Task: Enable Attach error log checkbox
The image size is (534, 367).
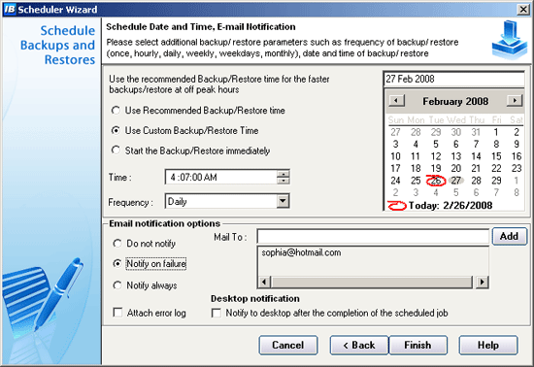Action: coord(117,313)
